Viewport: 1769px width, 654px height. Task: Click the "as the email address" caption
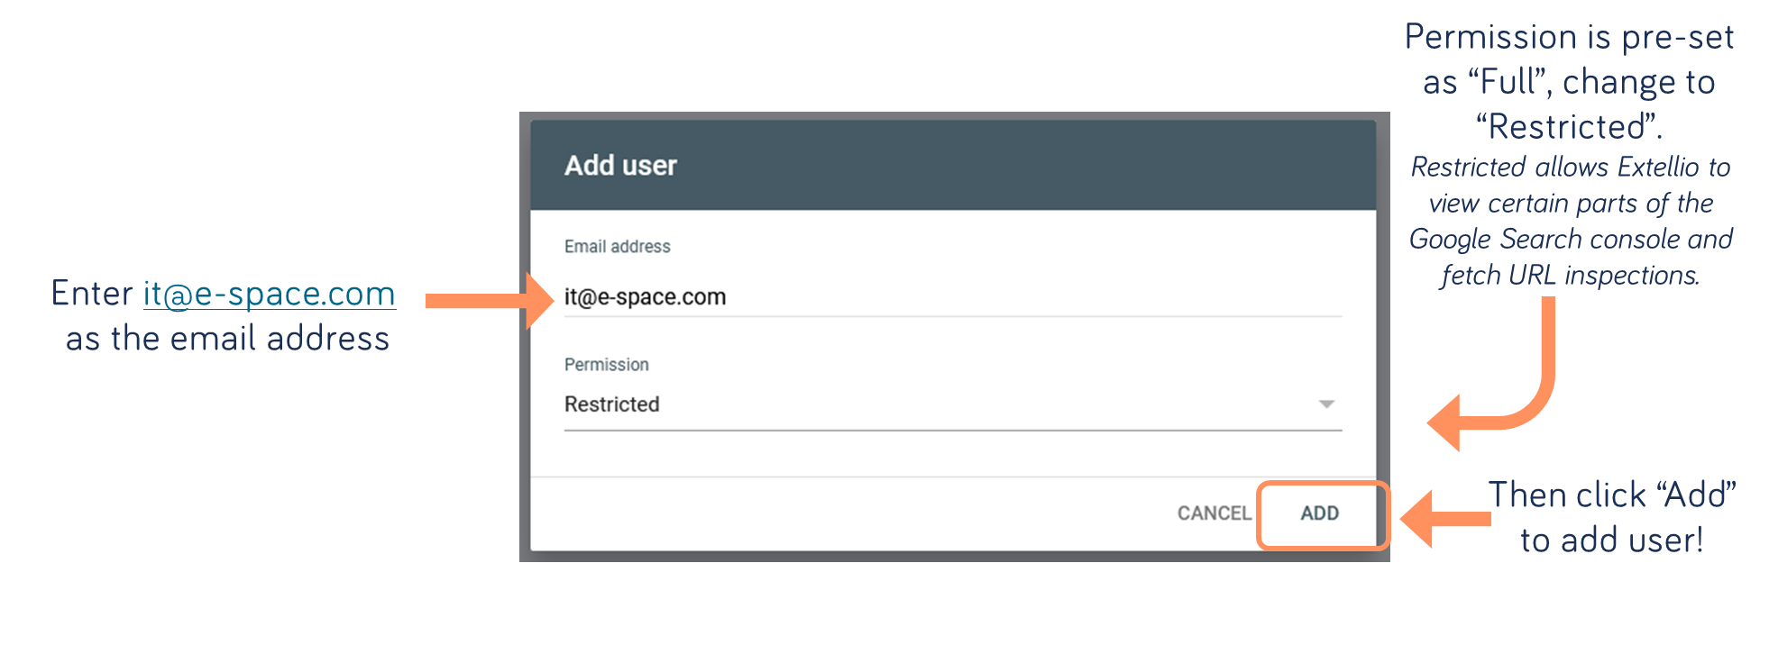pos(227,339)
